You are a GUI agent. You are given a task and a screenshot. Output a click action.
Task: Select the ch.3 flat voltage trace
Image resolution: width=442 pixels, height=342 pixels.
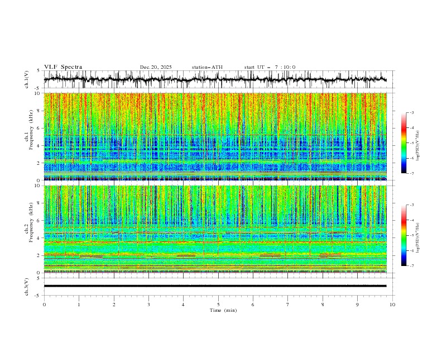pos(215,286)
